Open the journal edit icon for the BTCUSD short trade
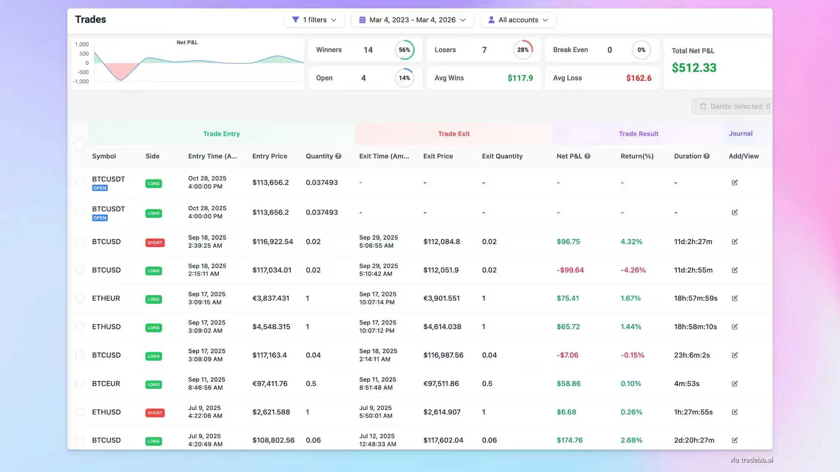This screenshot has height=472, width=840. (734, 242)
